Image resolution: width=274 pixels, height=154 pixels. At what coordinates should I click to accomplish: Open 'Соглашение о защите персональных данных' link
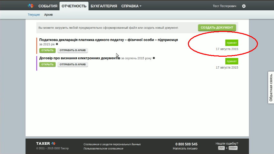112,144
